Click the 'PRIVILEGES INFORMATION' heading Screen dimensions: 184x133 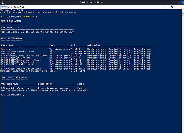pyautogui.click(x=14, y=77)
